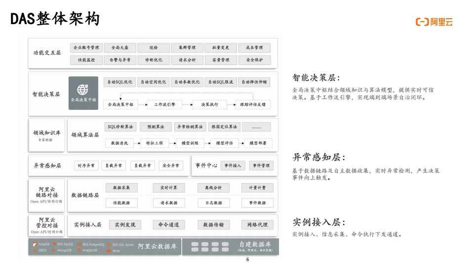Click the 计量计费 box
The image size is (472, 263).
click(257, 188)
